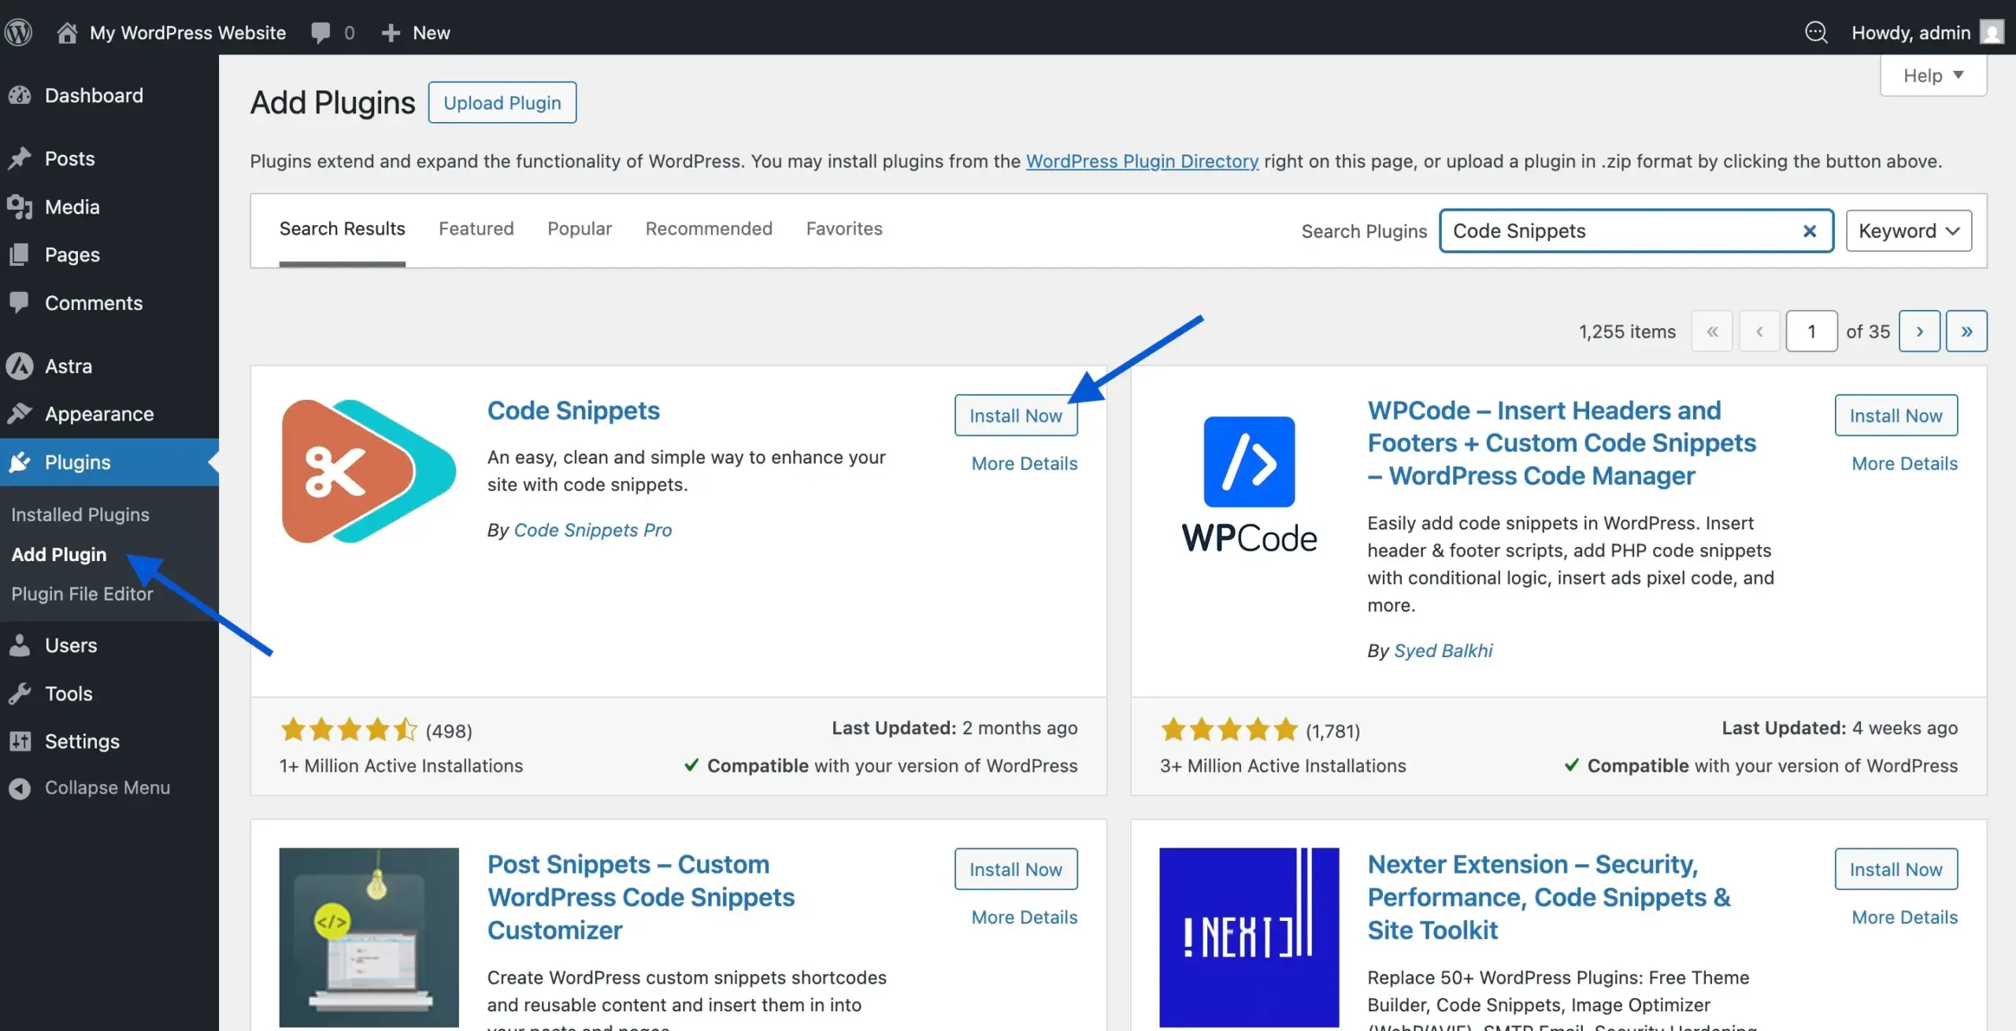The image size is (2016, 1031).
Task: Open the Code Snippets plugin title
Action: (x=573, y=410)
